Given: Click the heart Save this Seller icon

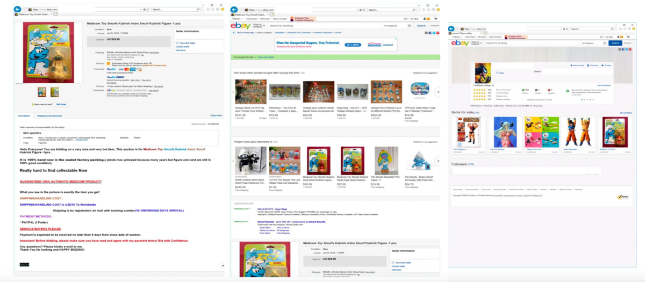Looking at the screenshot, I should pos(177,43).
